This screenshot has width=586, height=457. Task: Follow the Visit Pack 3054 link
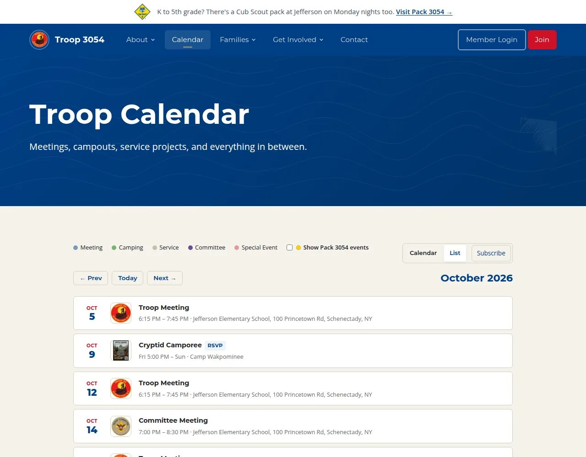click(x=424, y=12)
